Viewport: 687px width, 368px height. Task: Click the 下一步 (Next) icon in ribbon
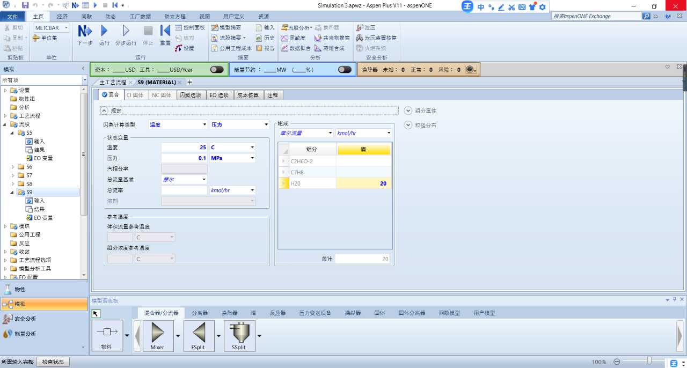point(85,31)
